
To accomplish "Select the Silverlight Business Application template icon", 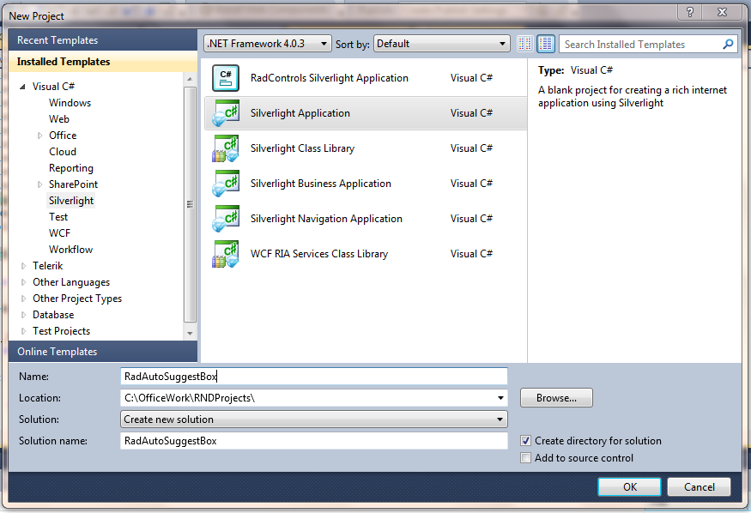I will [x=226, y=183].
